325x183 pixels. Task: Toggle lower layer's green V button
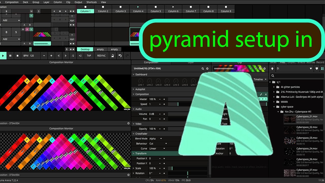pos(31,29)
